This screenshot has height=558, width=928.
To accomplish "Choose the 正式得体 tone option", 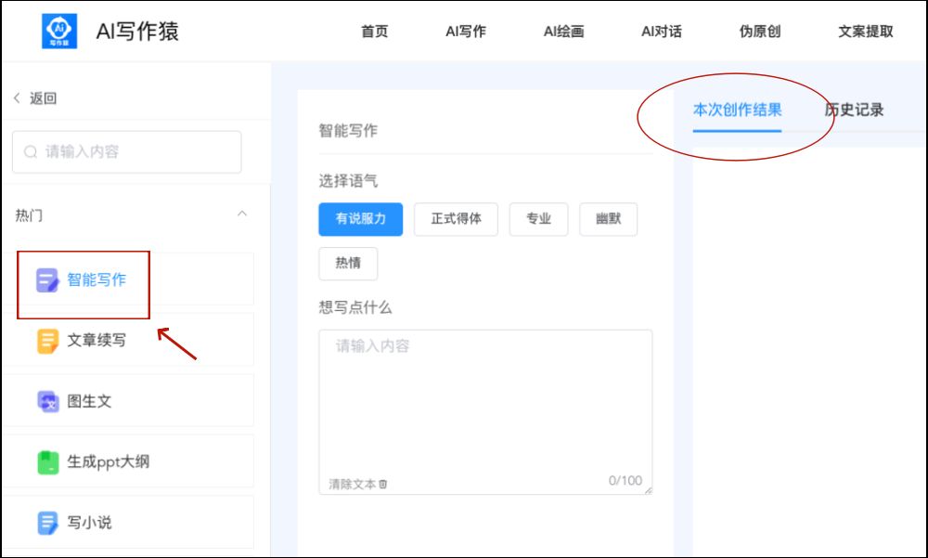I will [x=456, y=219].
